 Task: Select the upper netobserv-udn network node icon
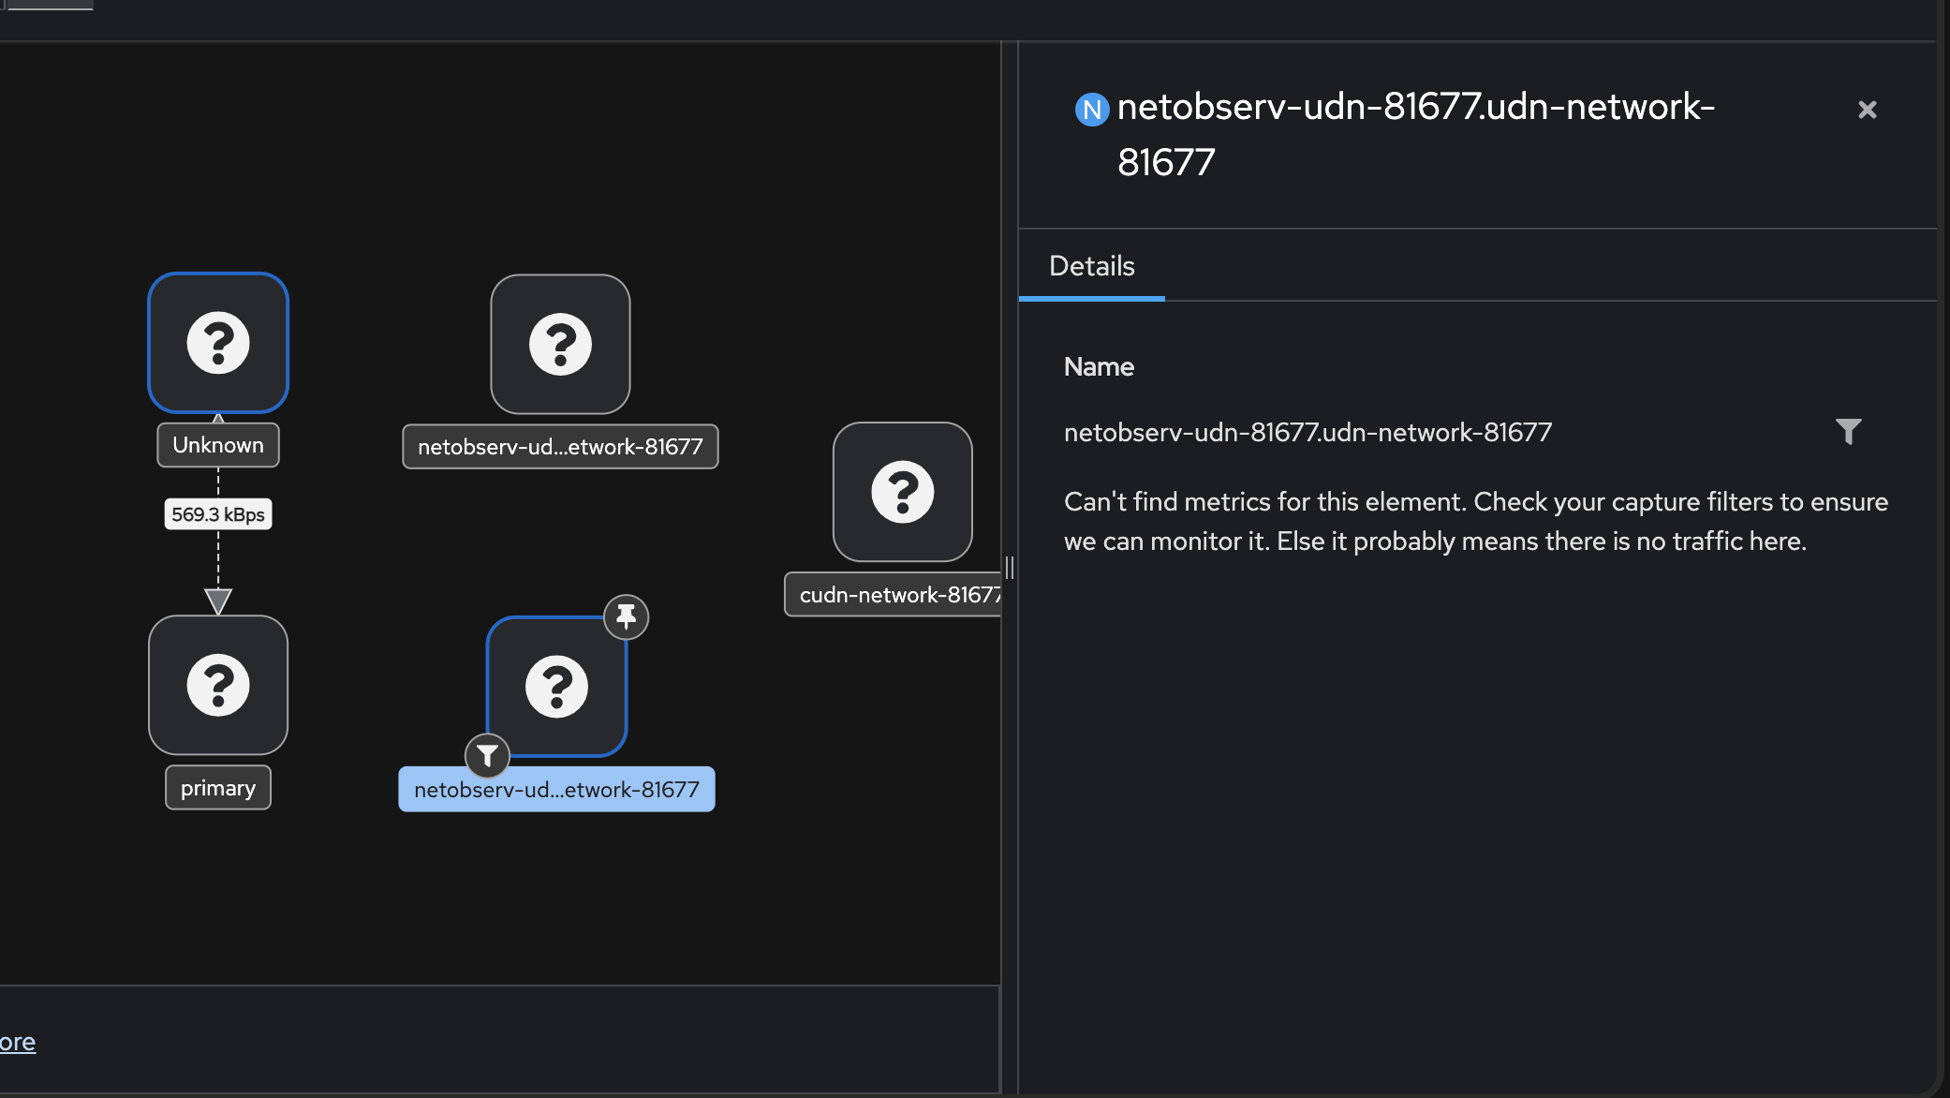560,344
